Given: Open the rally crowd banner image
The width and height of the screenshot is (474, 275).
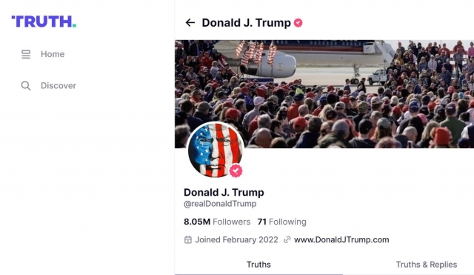Looking at the screenshot, I should click(x=324, y=94).
